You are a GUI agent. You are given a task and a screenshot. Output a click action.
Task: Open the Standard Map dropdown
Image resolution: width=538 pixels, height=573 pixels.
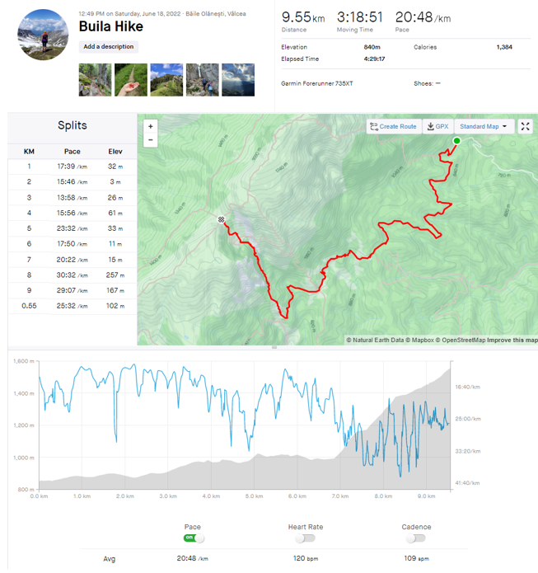(484, 126)
